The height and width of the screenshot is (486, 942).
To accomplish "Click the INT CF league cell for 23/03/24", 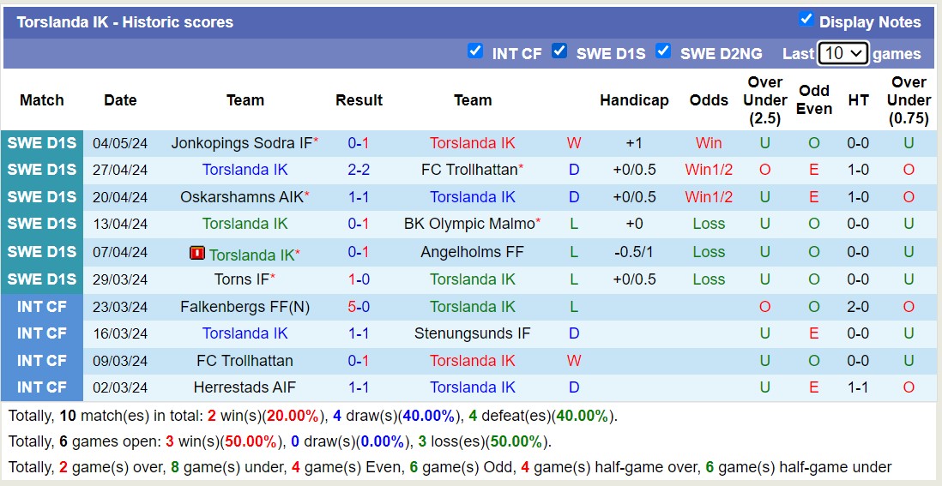I will 42,307.
